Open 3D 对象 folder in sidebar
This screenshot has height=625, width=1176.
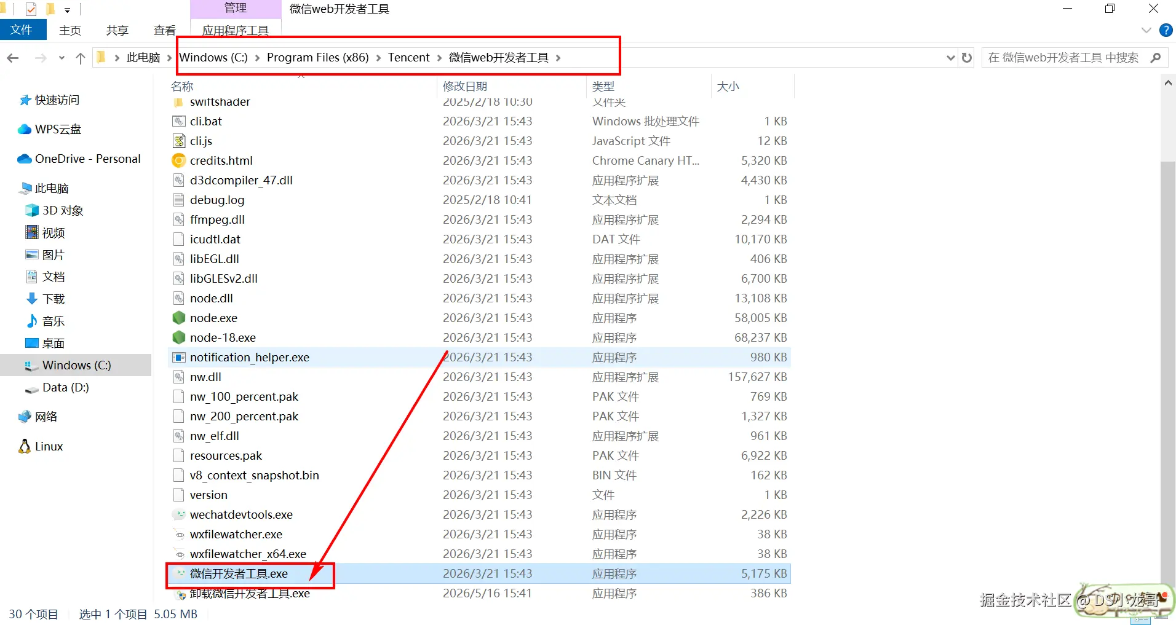pyautogui.click(x=54, y=210)
